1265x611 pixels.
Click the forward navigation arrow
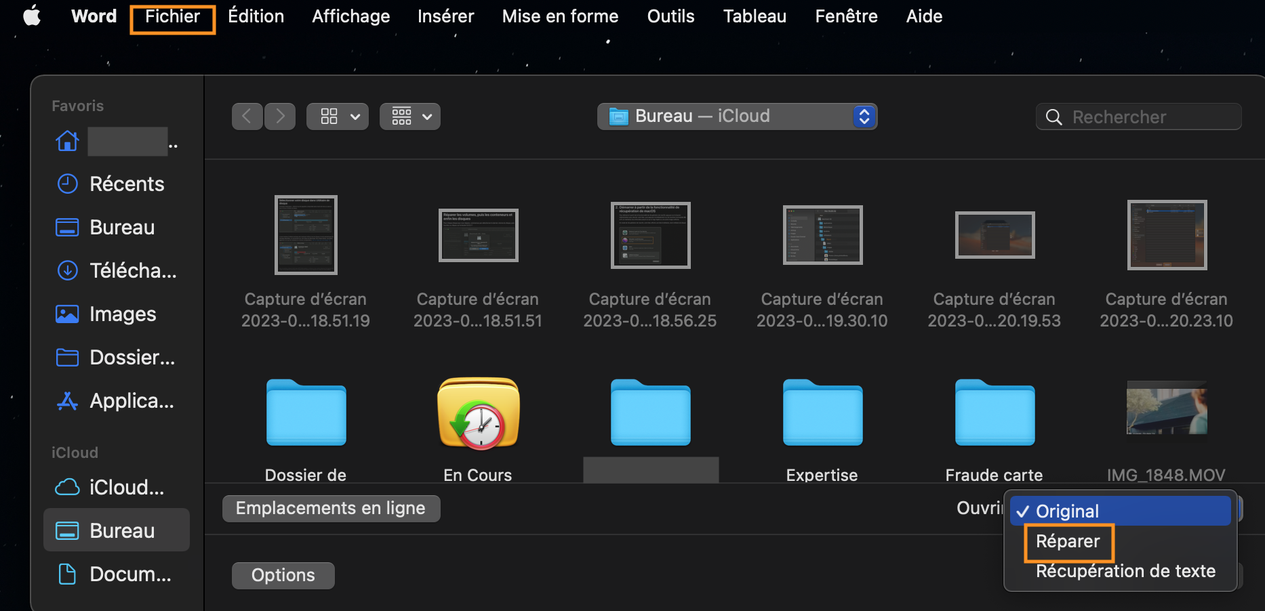(280, 117)
